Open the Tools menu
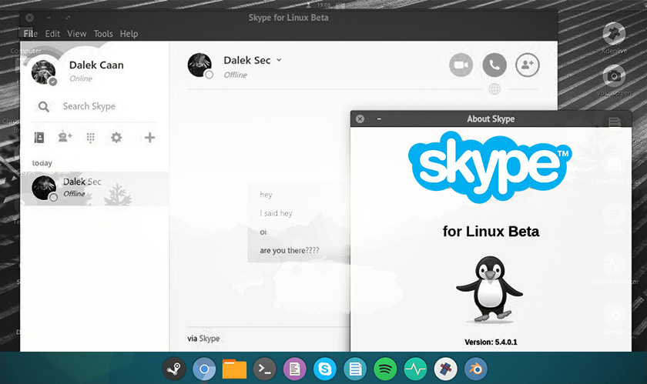The height and width of the screenshot is (384, 647). point(103,33)
